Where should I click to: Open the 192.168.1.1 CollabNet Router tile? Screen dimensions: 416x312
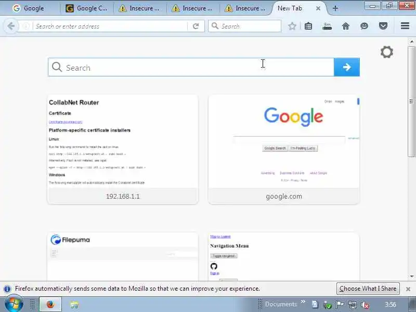[123, 149]
